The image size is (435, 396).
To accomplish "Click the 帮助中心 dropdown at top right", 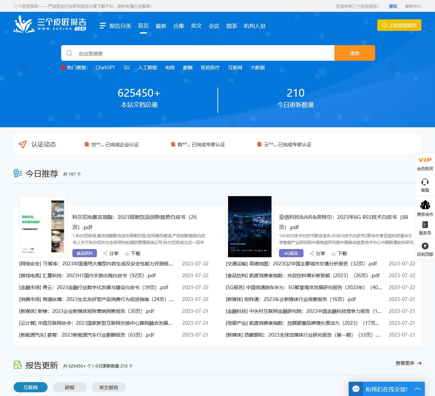I will [x=413, y=6].
